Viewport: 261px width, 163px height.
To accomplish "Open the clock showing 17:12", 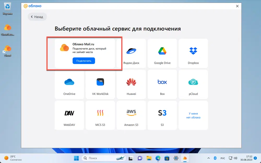I will (246, 158).
